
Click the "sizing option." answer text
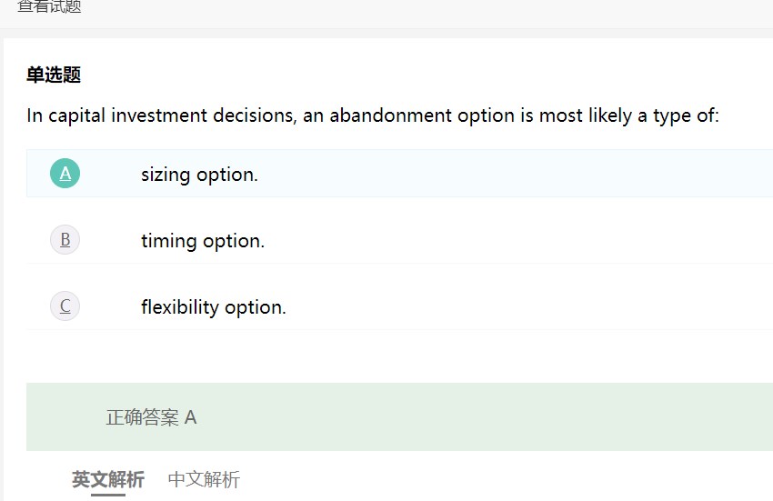click(x=199, y=175)
